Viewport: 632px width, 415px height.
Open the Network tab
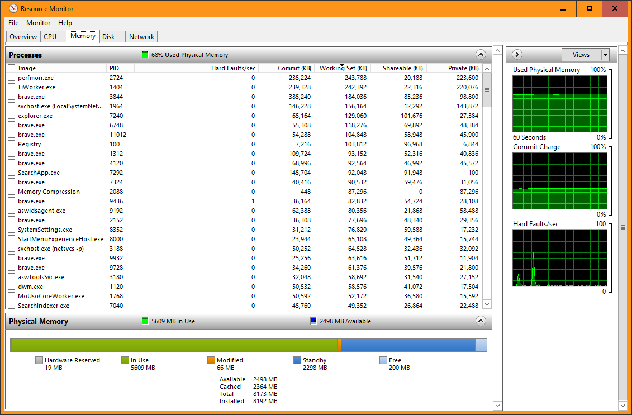point(141,37)
